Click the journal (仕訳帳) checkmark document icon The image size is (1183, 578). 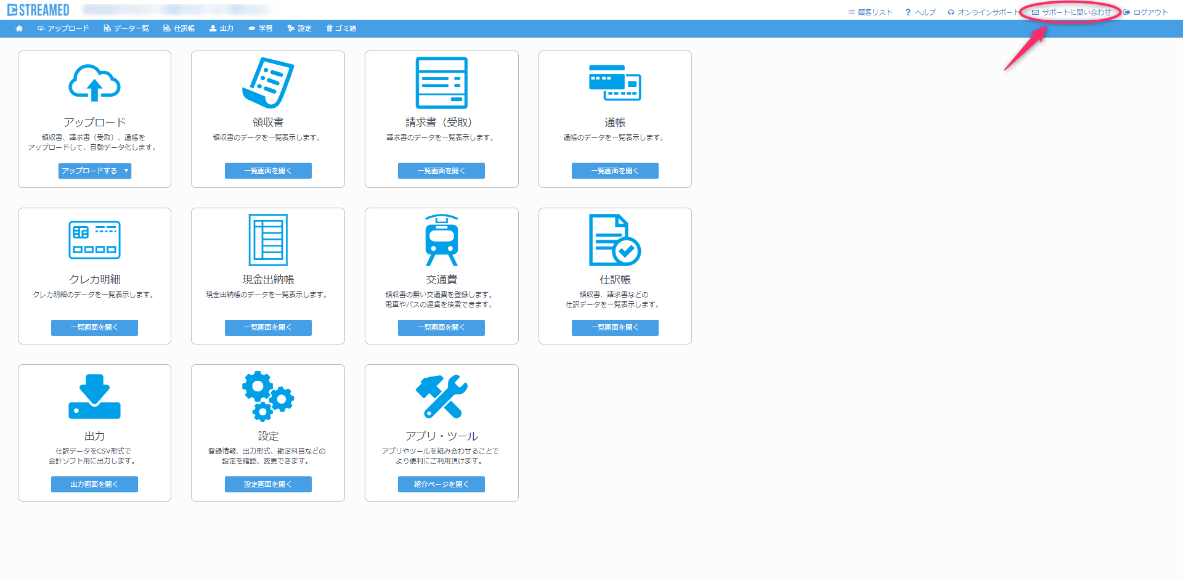click(x=615, y=240)
